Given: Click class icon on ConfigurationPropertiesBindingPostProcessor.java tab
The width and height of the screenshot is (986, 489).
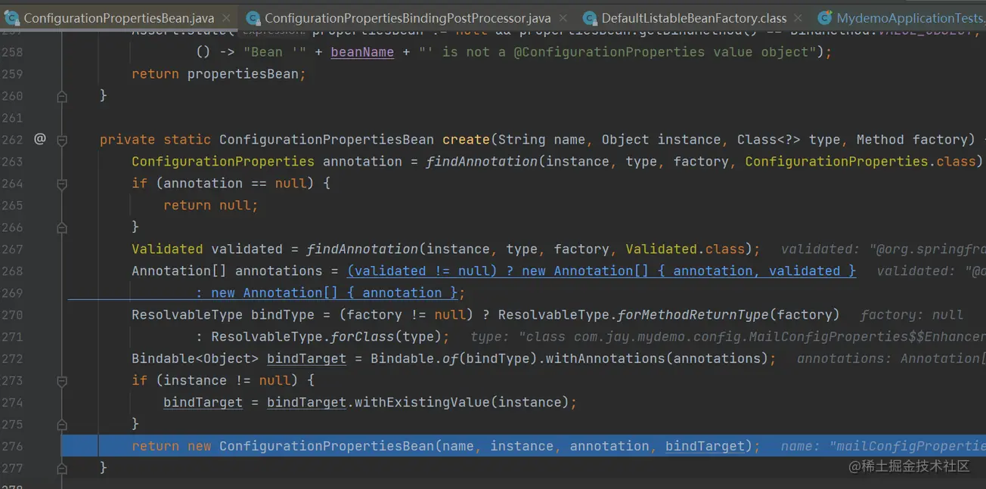Looking at the screenshot, I should pos(253,18).
